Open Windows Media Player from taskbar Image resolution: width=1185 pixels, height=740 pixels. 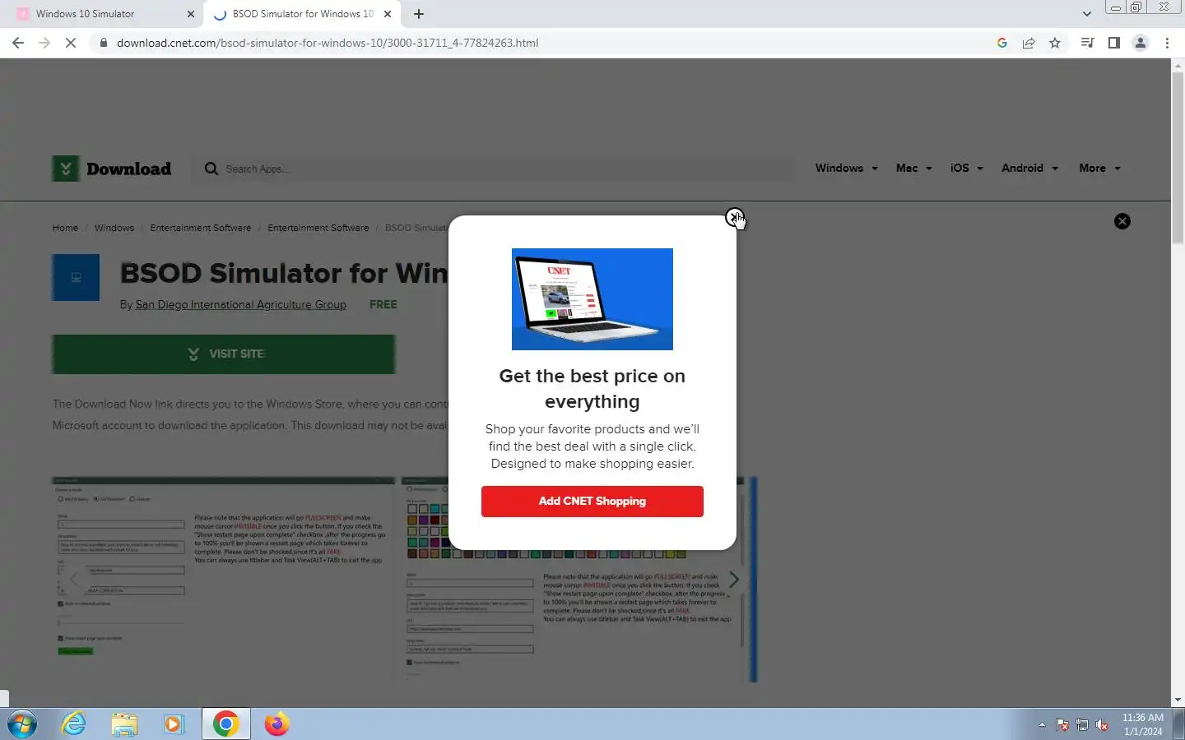pos(174,724)
